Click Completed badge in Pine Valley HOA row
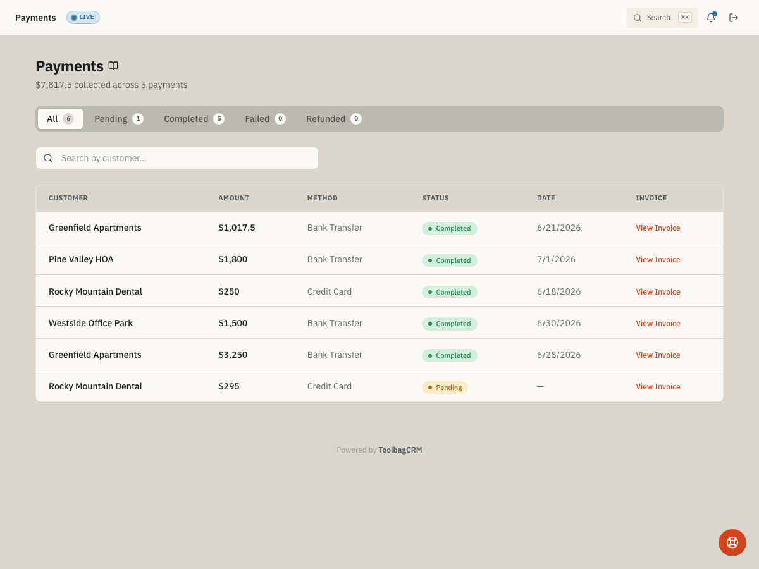The height and width of the screenshot is (569, 759). pos(450,260)
